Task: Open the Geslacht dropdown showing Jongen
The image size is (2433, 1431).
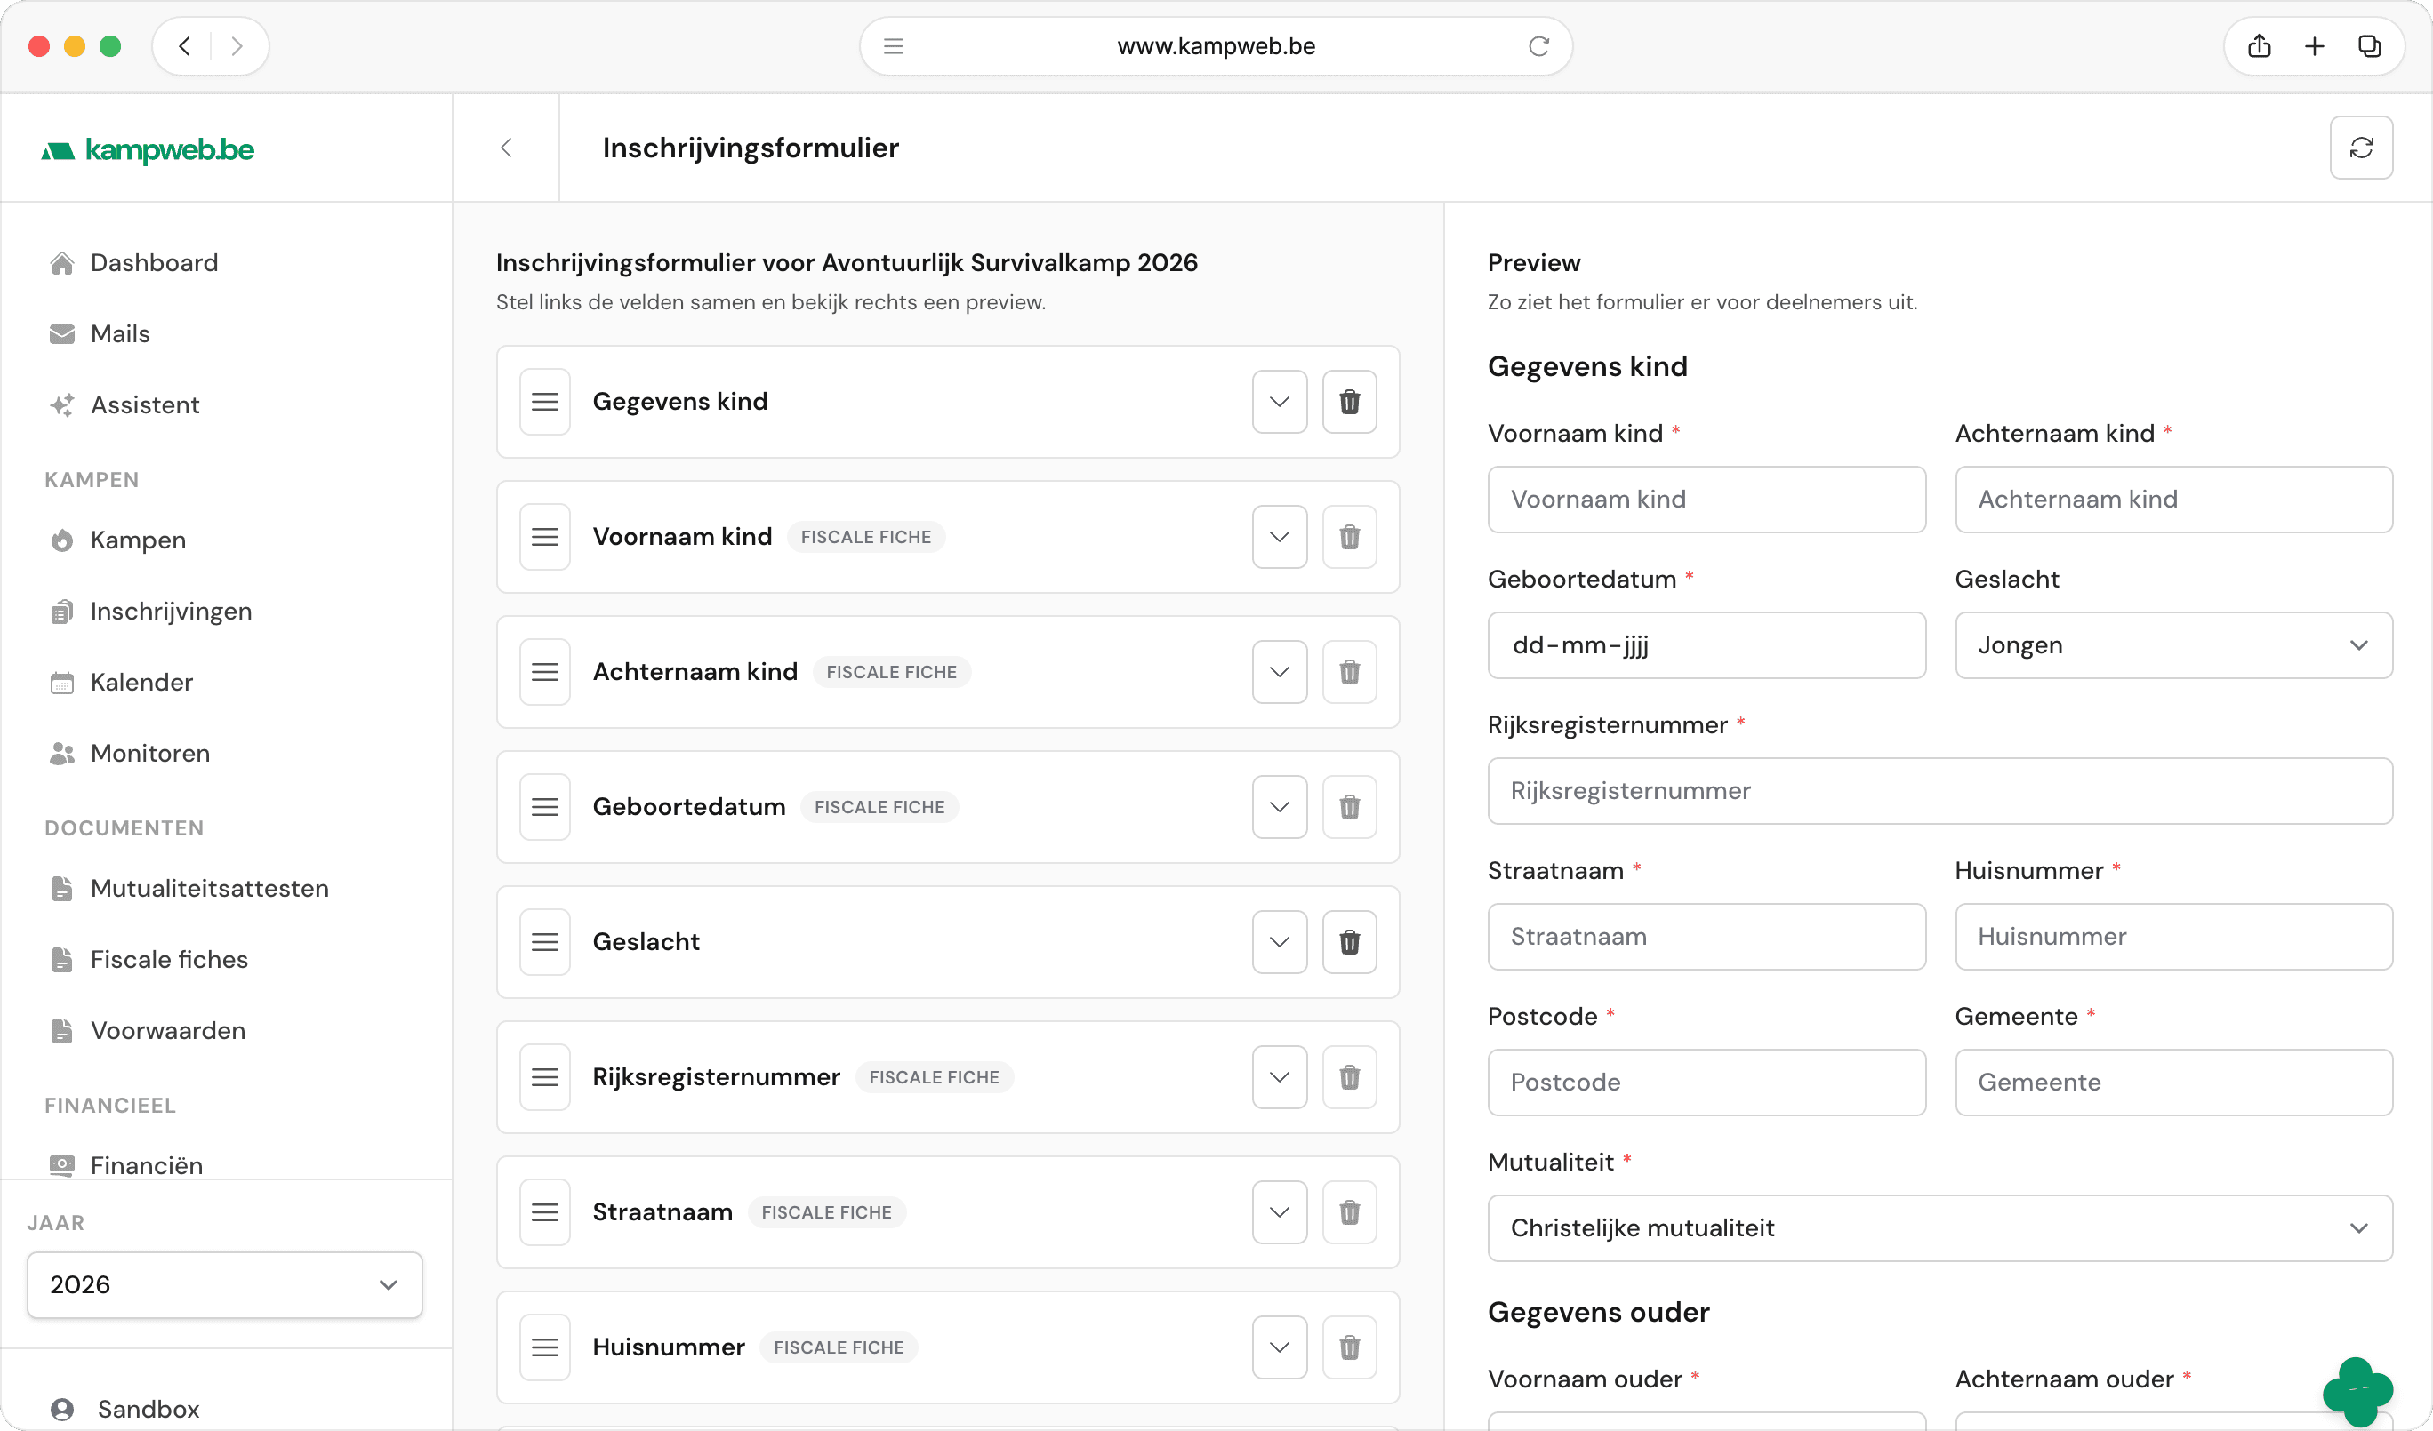Action: pyautogui.click(x=2173, y=644)
